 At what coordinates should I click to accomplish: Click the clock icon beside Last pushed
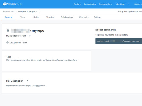(7, 42)
